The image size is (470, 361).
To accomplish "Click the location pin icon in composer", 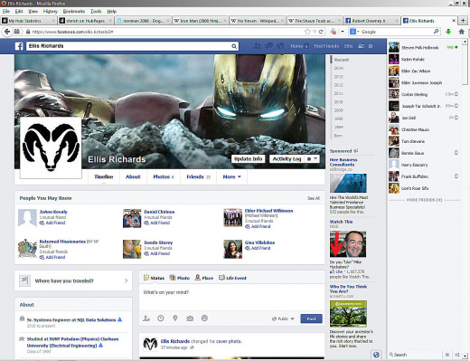I will pyautogui.click(x=175, y=318).
